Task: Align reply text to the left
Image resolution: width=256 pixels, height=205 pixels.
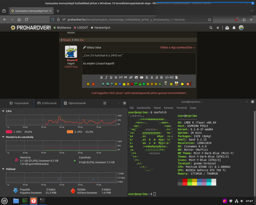Action: (x=147, y=78)
